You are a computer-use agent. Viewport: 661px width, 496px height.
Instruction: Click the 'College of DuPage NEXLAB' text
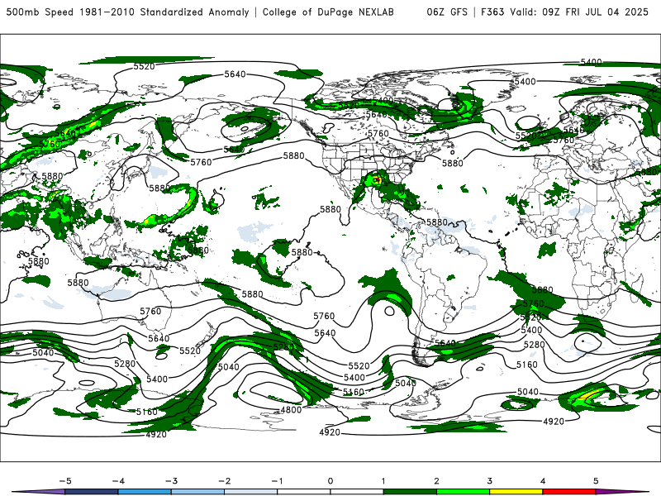tap(328, 12)
